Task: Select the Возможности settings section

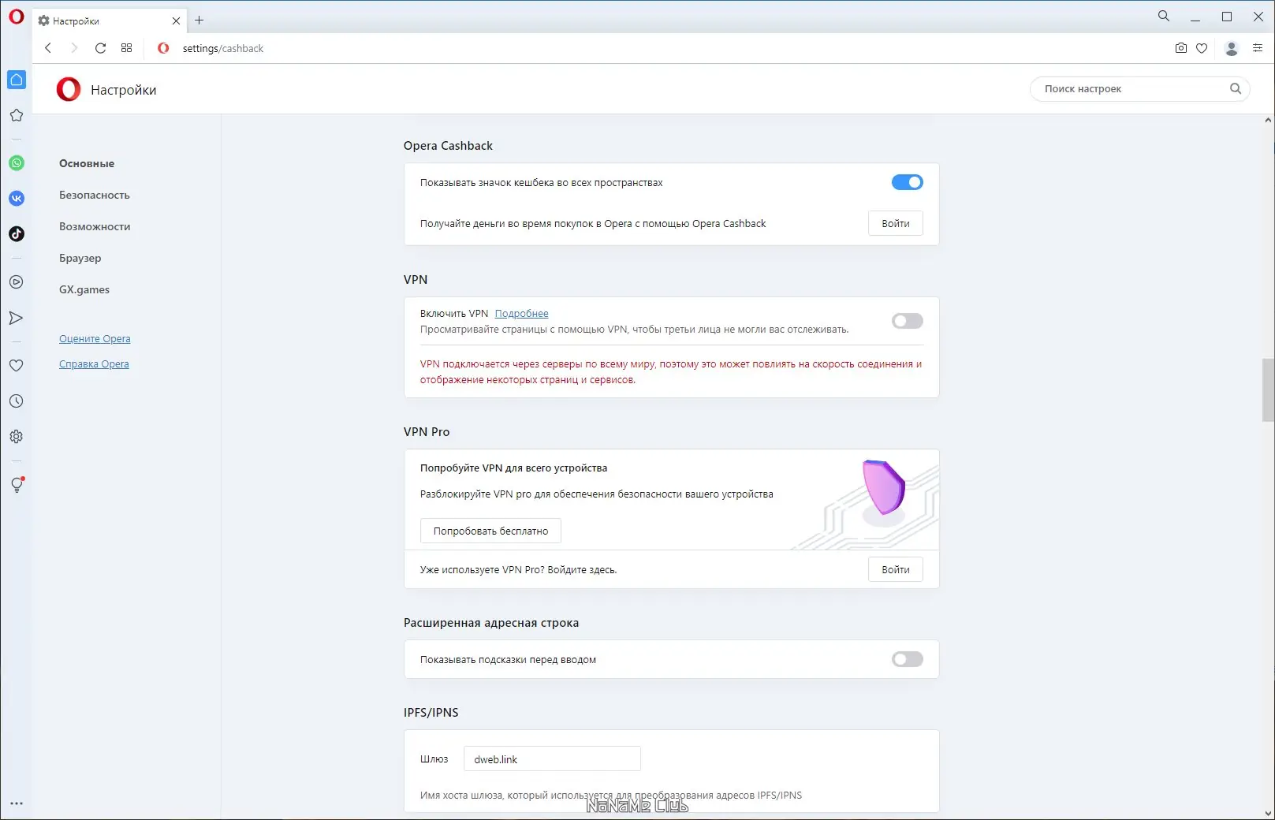Action: pyautogui.click(x=95, y=226)
